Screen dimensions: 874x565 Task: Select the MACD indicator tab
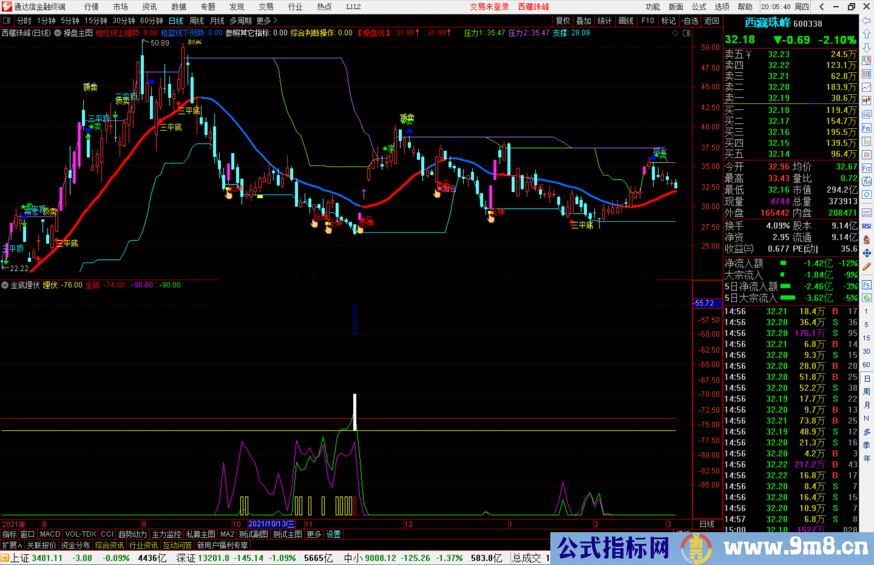point(50,534)
